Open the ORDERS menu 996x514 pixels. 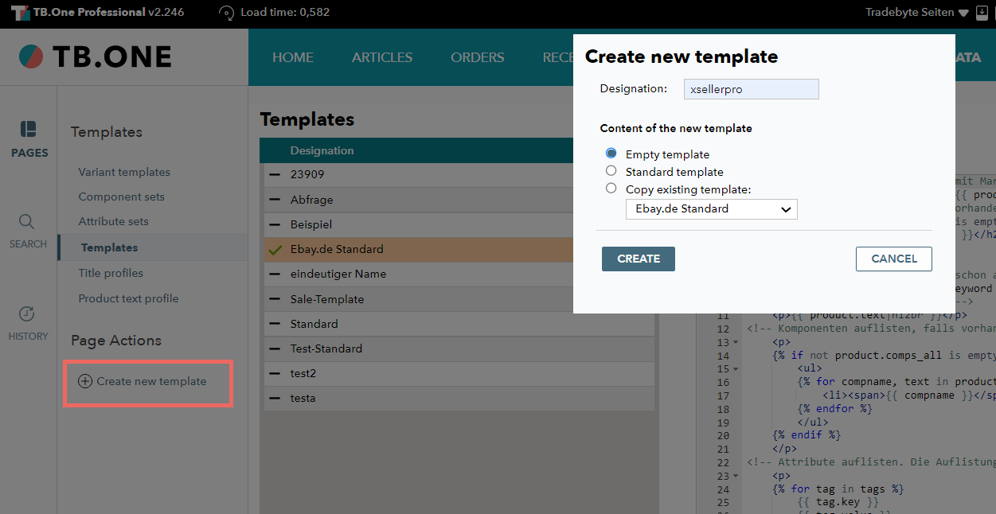(478, 57)
